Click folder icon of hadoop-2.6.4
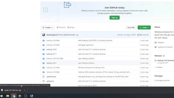Screen dimensions: 174x98 pyautogui.click(x=43, y=50)
